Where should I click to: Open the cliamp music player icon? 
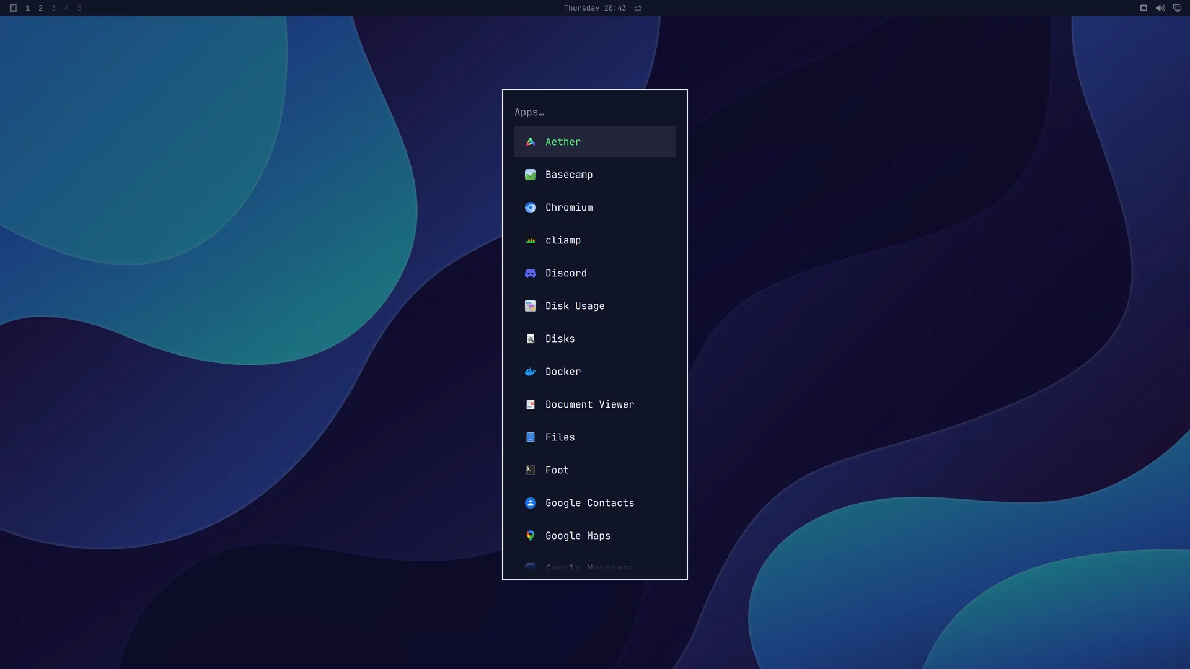point(531,240)
